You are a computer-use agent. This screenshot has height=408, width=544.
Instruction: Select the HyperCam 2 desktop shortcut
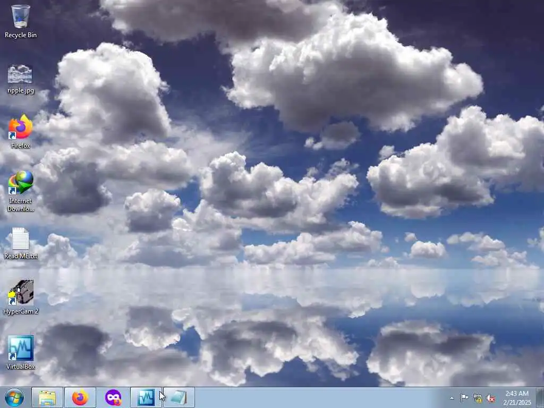point(21,297)
